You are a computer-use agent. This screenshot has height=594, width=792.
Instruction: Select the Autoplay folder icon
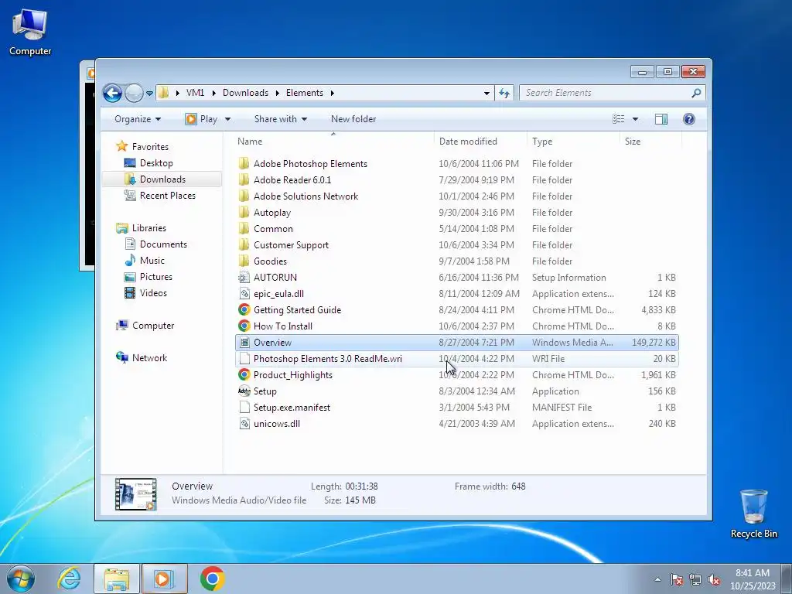coord(244,213)
